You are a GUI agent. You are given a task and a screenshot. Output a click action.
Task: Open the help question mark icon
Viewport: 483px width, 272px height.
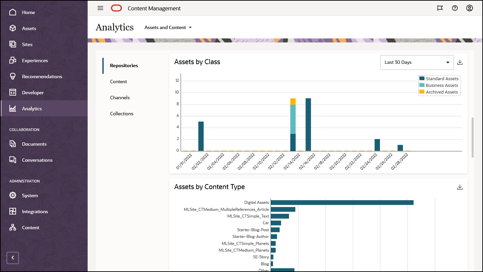(455, 8)
